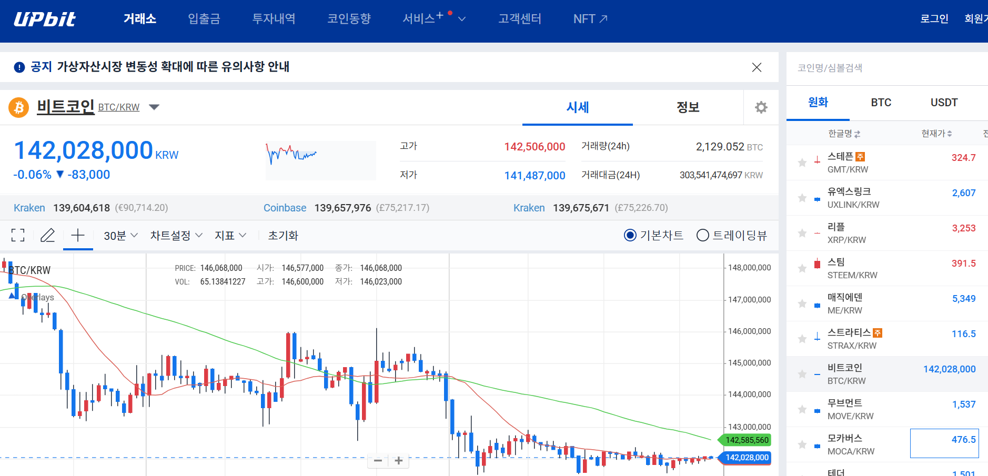Viewport: 988px width, 476px height.
Task: Favorite the 스팀 STEEM/KRW star
Action: tap(802, 268)
